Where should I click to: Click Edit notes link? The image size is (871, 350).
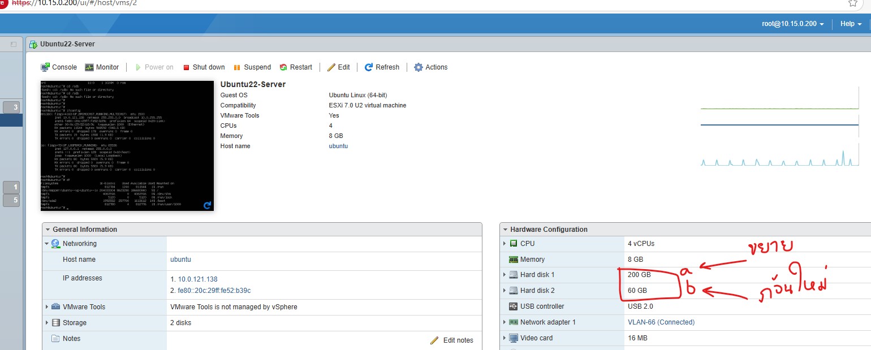452,340
